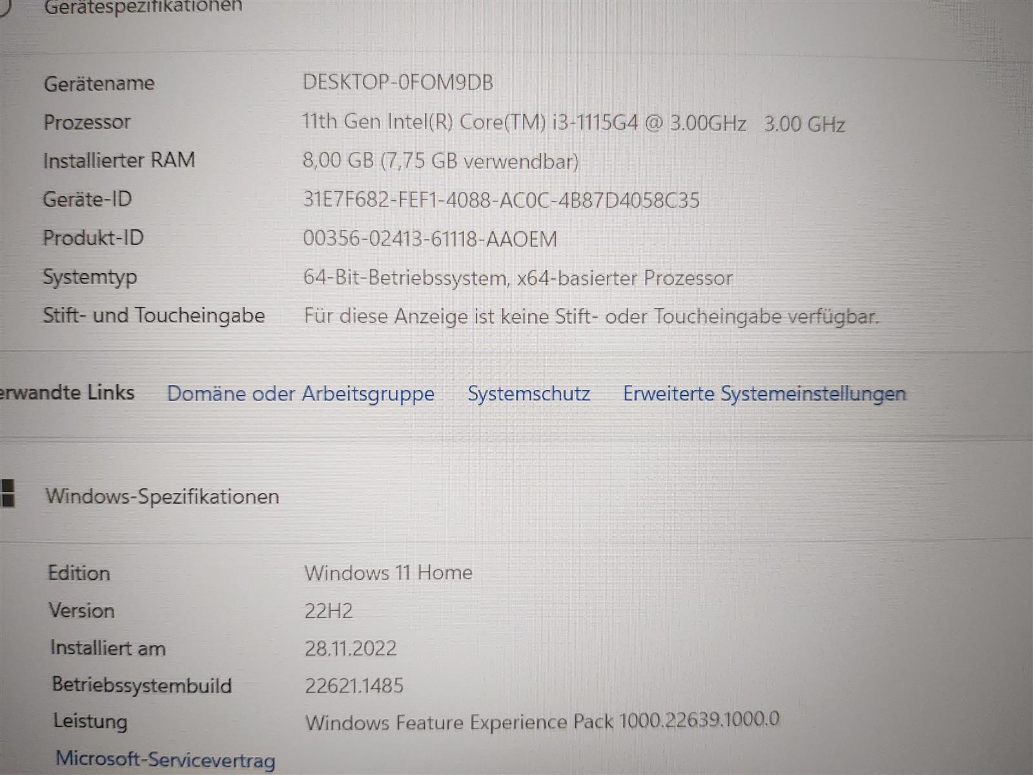The image size is (1033, 775).
Task: Click the Windows Feature Experience Pack value
Action: pos(542,721)
